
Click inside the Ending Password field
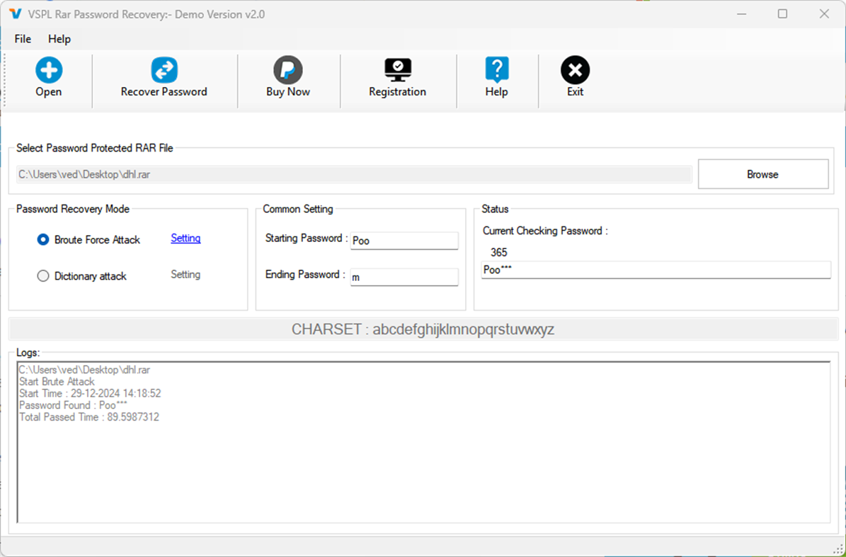click(404, 277)
